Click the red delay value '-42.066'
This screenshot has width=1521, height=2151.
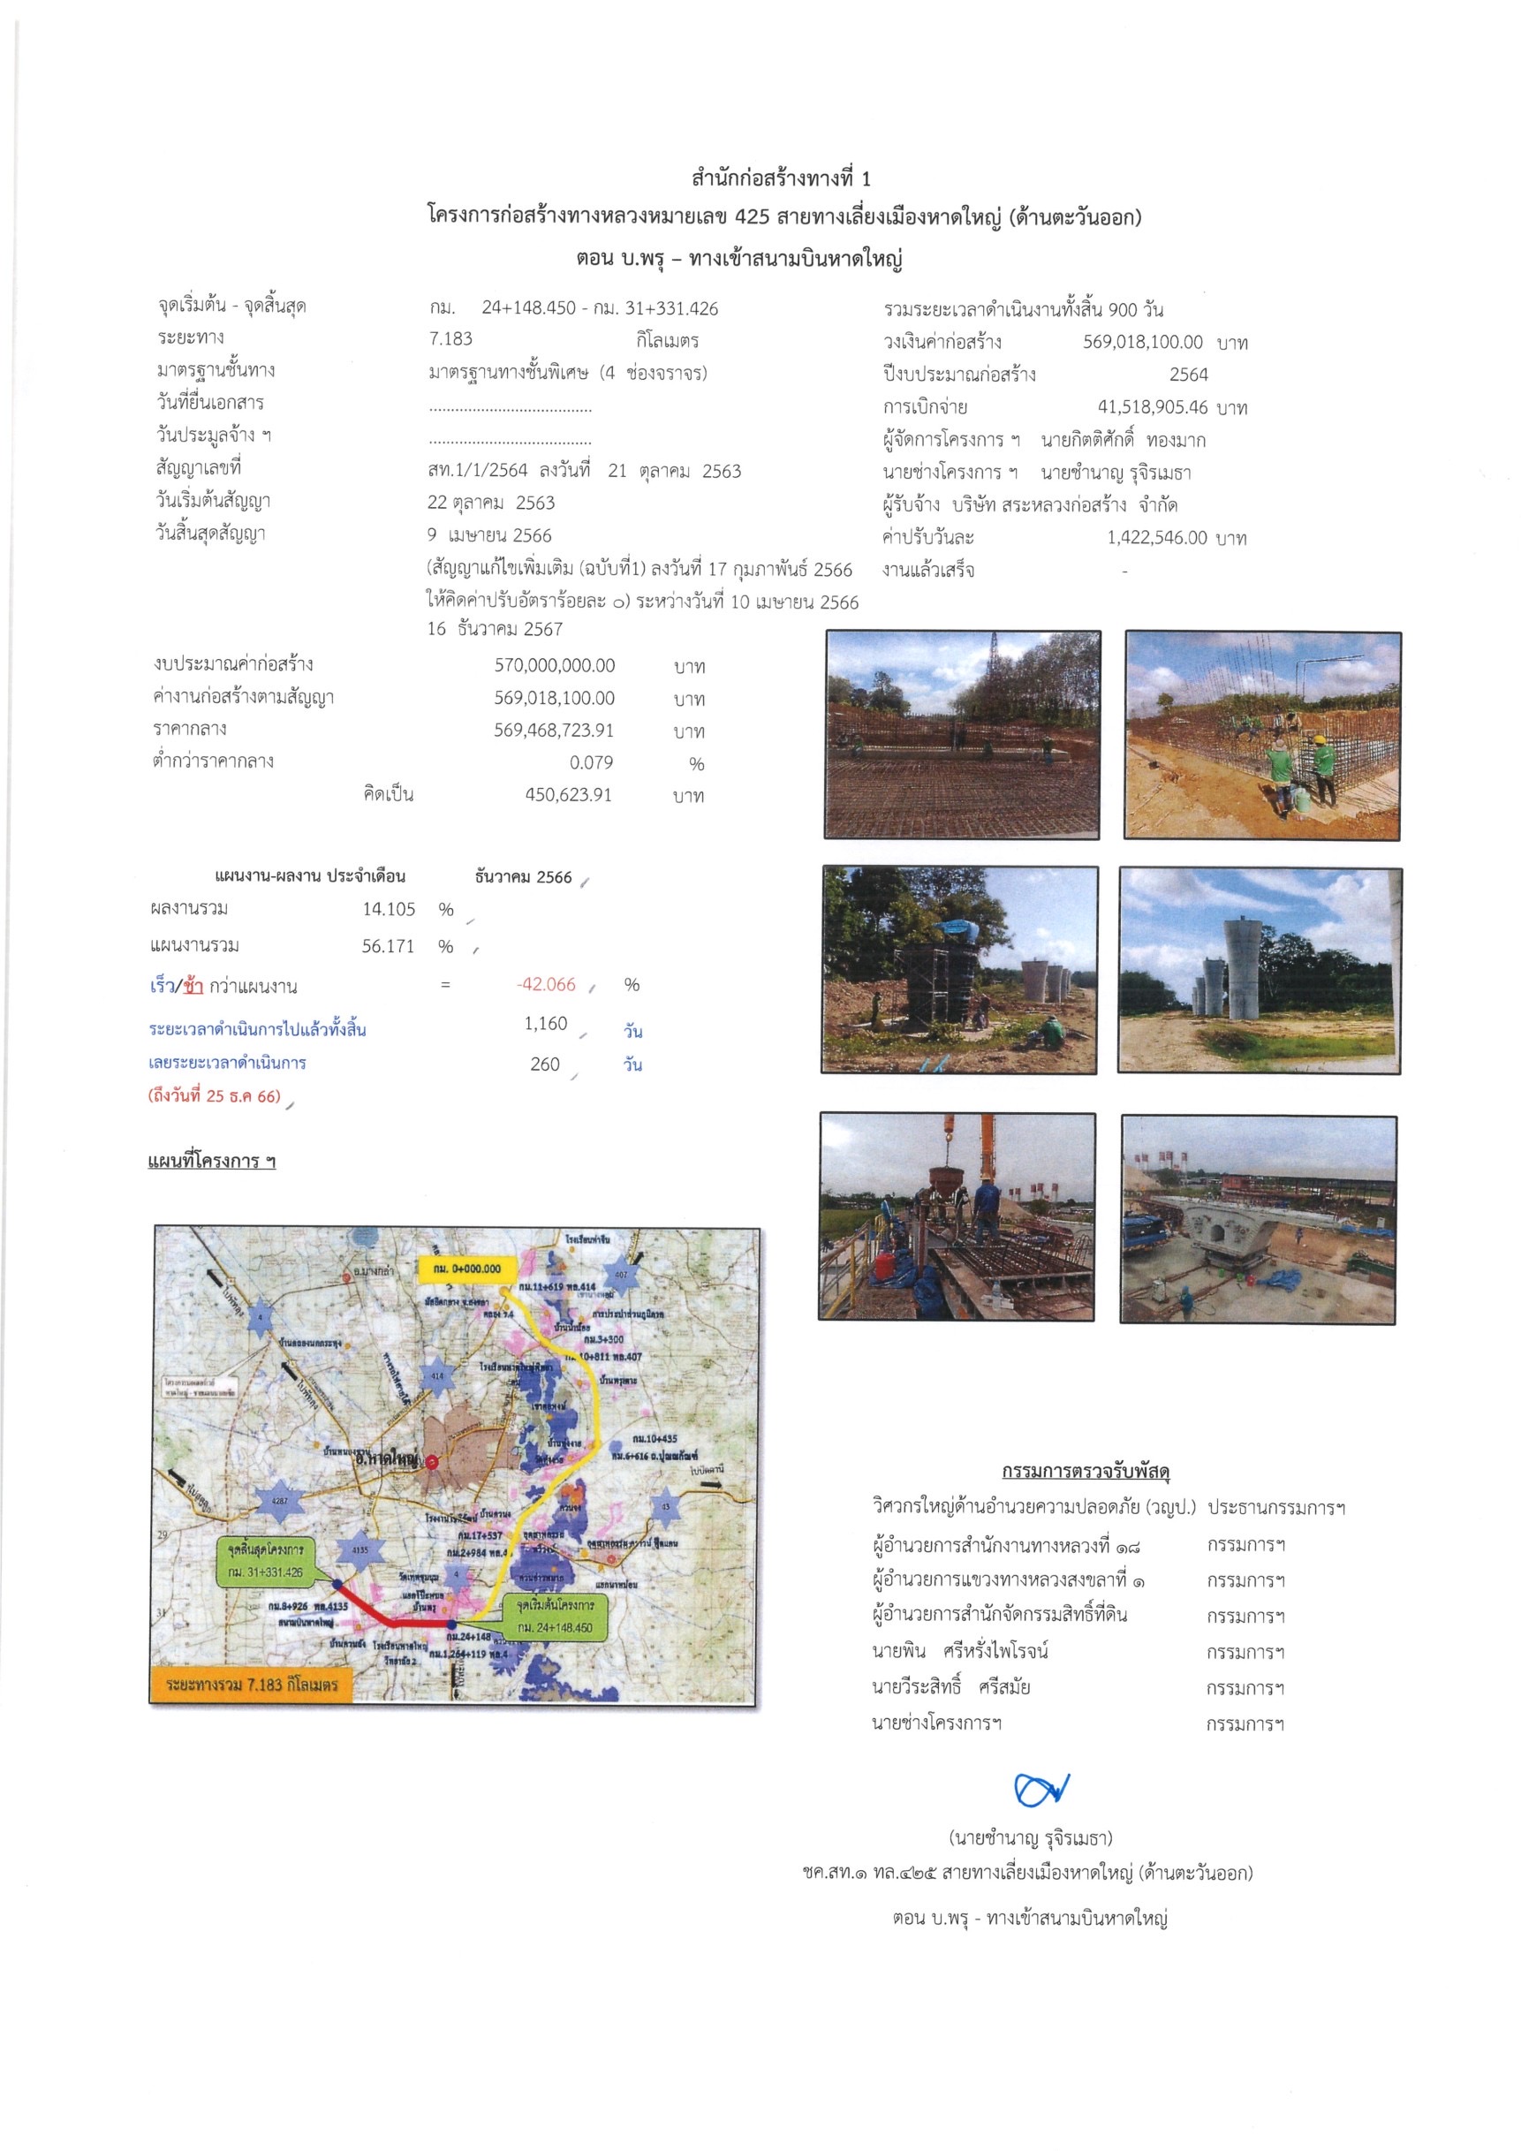coord(546,984)
